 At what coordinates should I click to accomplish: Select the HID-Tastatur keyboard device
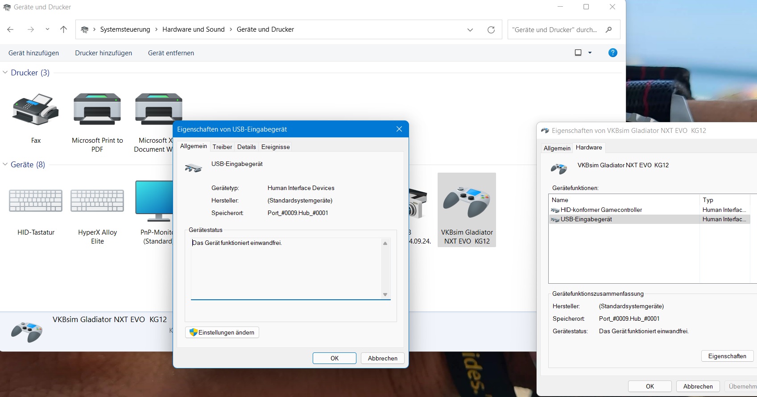pos(36,201)
